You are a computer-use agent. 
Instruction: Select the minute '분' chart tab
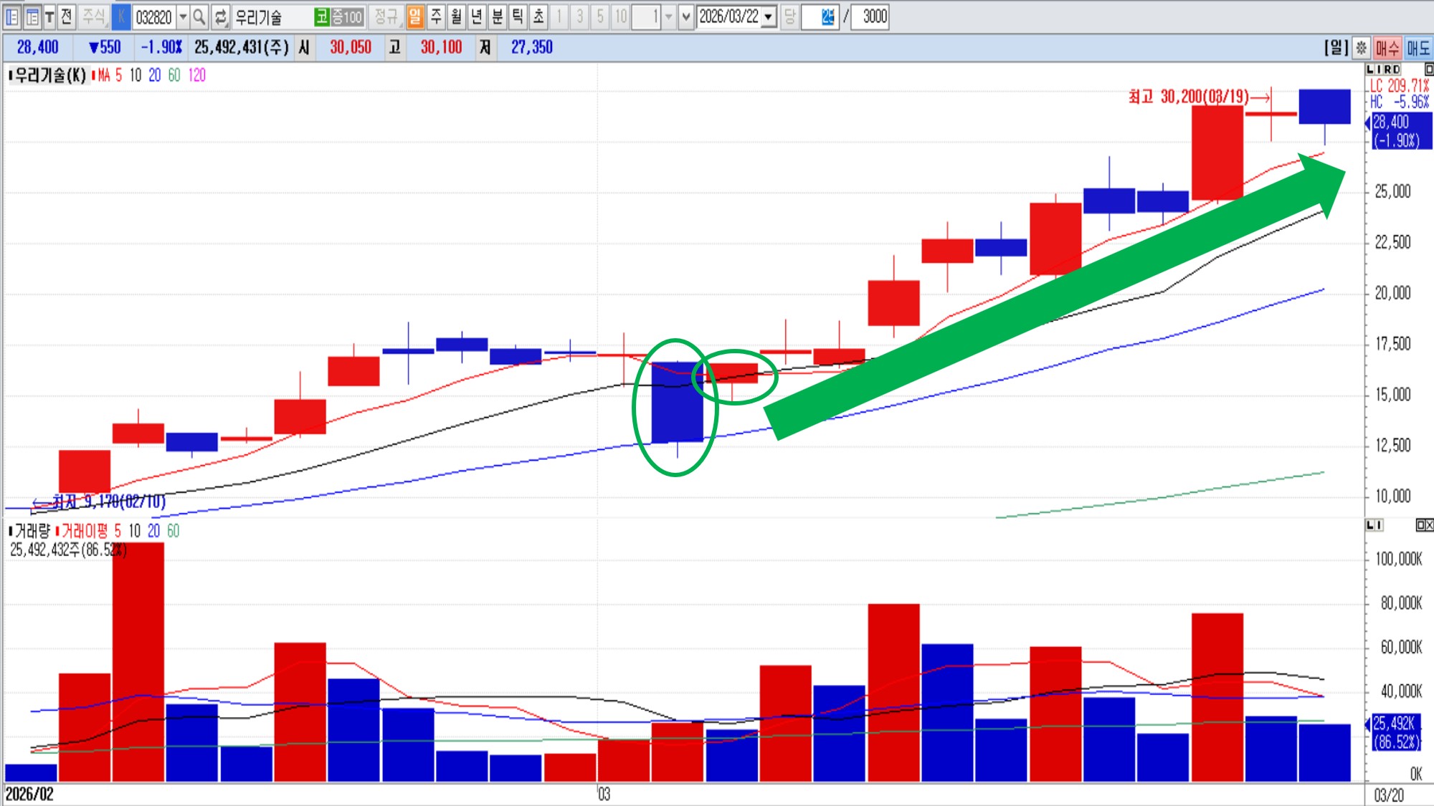(x=497, y=16)
